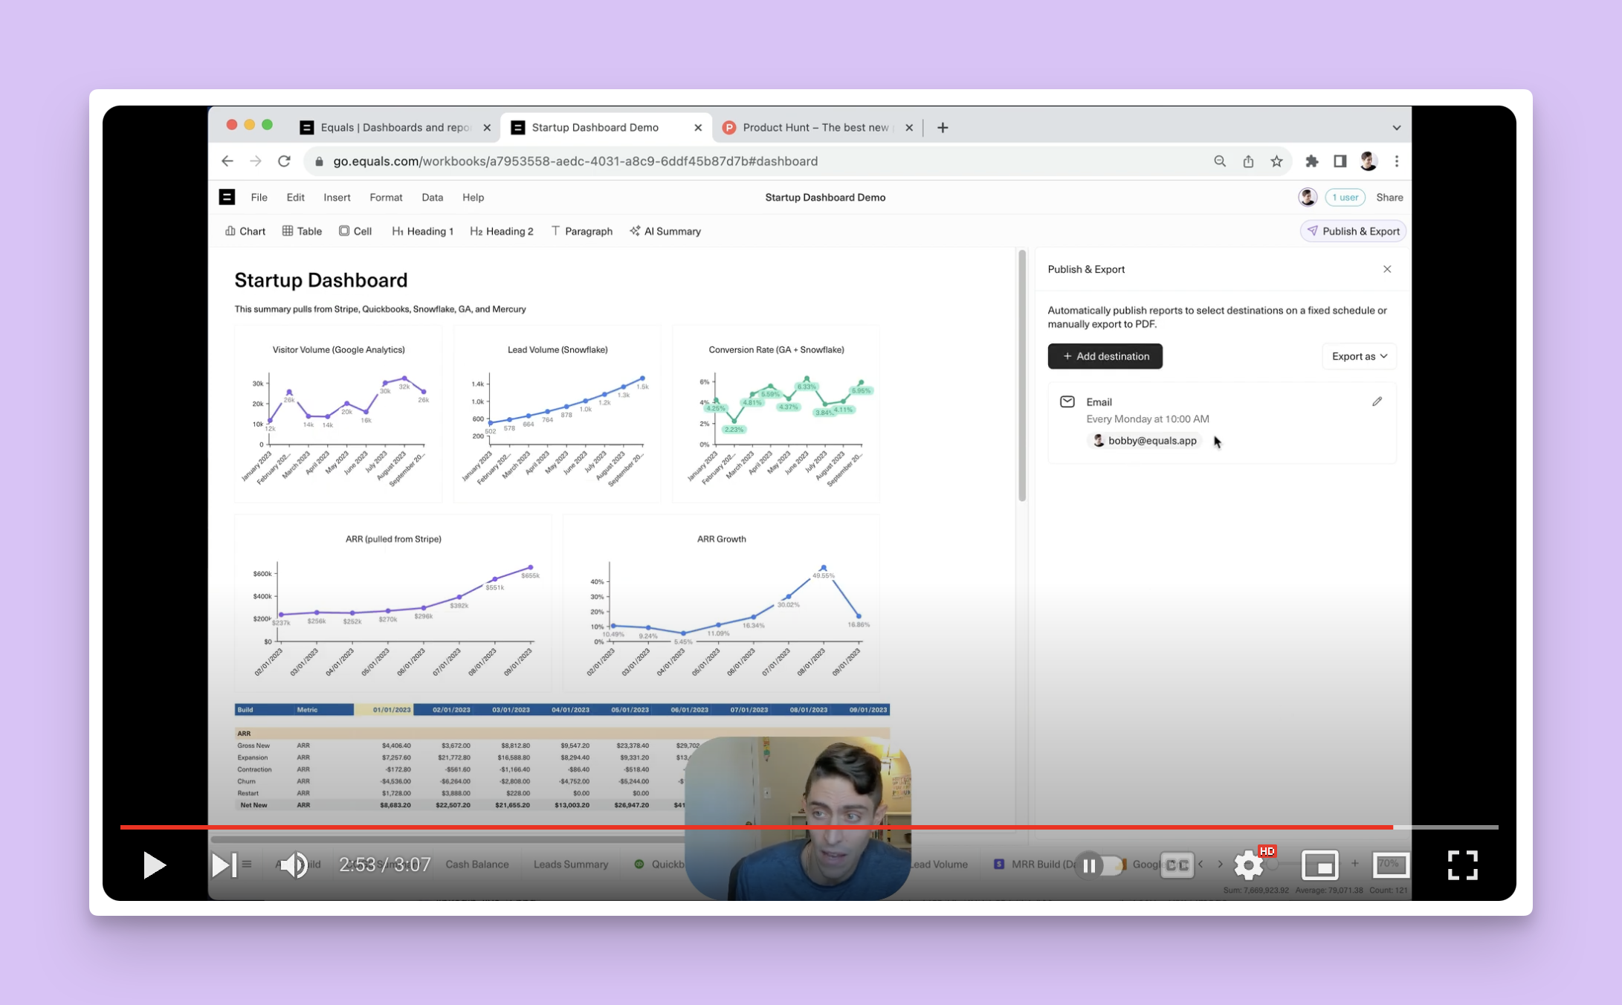Click the video's red progress bar
This screenshot has height=1005, width=1622.
pyautogui.click(x=743, y=827)
